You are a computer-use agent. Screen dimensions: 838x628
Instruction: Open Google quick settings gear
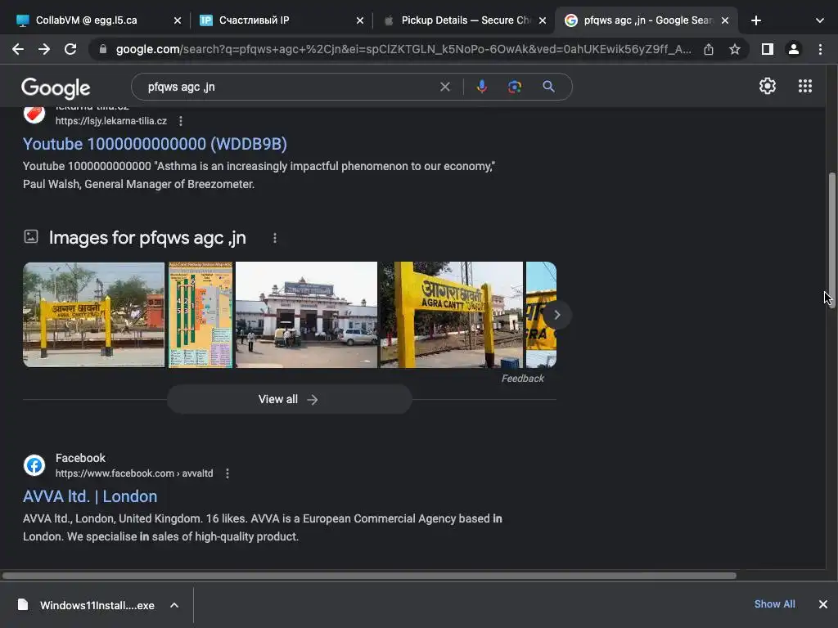click(768, 86)
